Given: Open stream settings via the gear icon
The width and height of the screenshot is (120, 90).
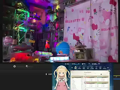Looking at the screenshot, I should point(14,66).
